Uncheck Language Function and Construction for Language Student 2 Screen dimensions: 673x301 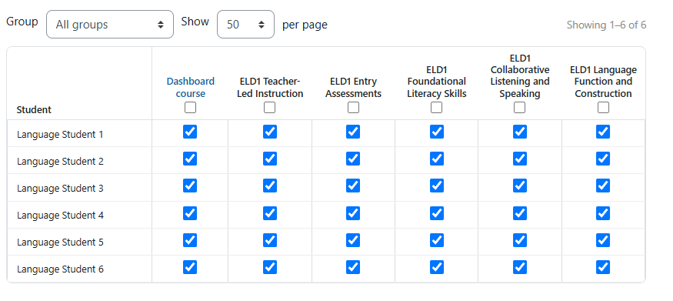[x=603, y=159]
